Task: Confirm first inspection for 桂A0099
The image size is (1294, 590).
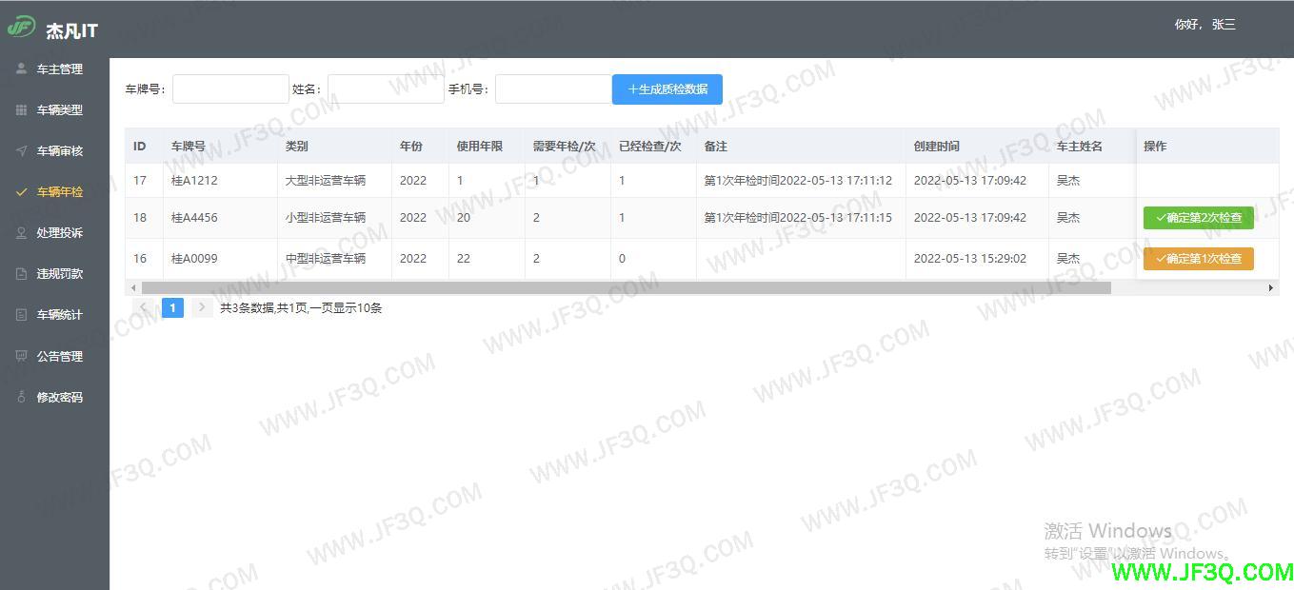Action: 1198,259
